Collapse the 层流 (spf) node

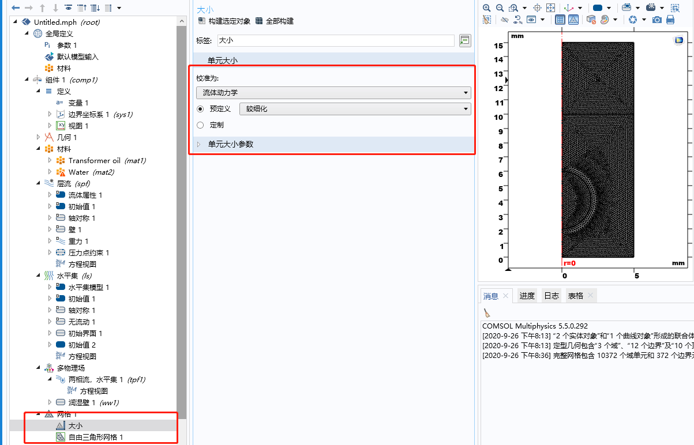[x=38, y=183]
